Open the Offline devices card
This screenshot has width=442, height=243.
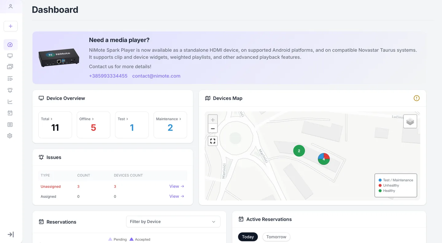[x=94, y=125]
